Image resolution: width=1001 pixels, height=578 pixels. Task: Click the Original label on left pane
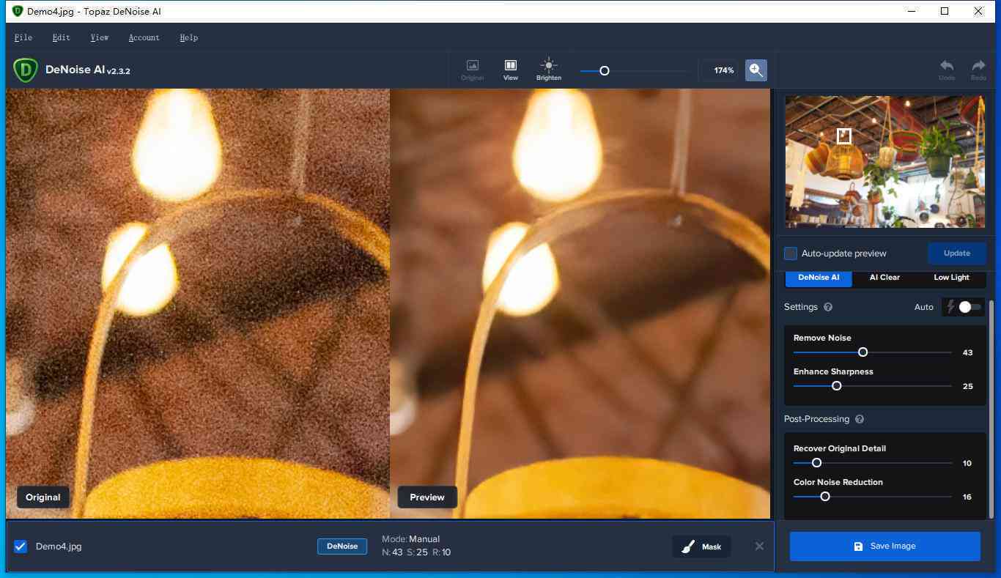pos(43,497)
